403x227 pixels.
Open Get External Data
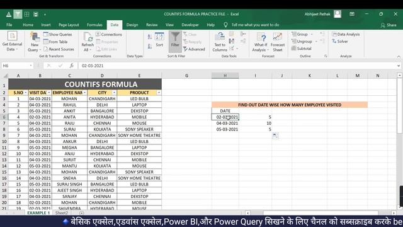(x=12, y=41)
